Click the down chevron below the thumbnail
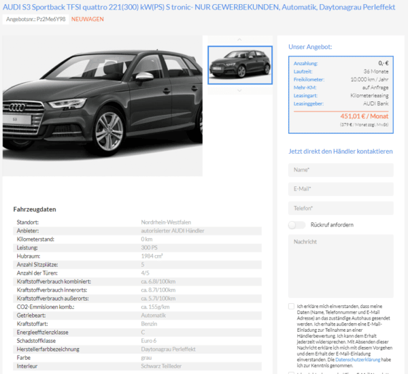 tap(239, 90)
